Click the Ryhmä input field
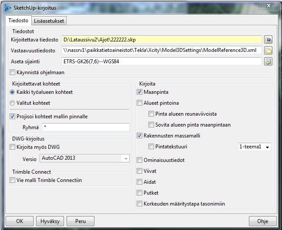Screen dimensions: 282x230 86,127
